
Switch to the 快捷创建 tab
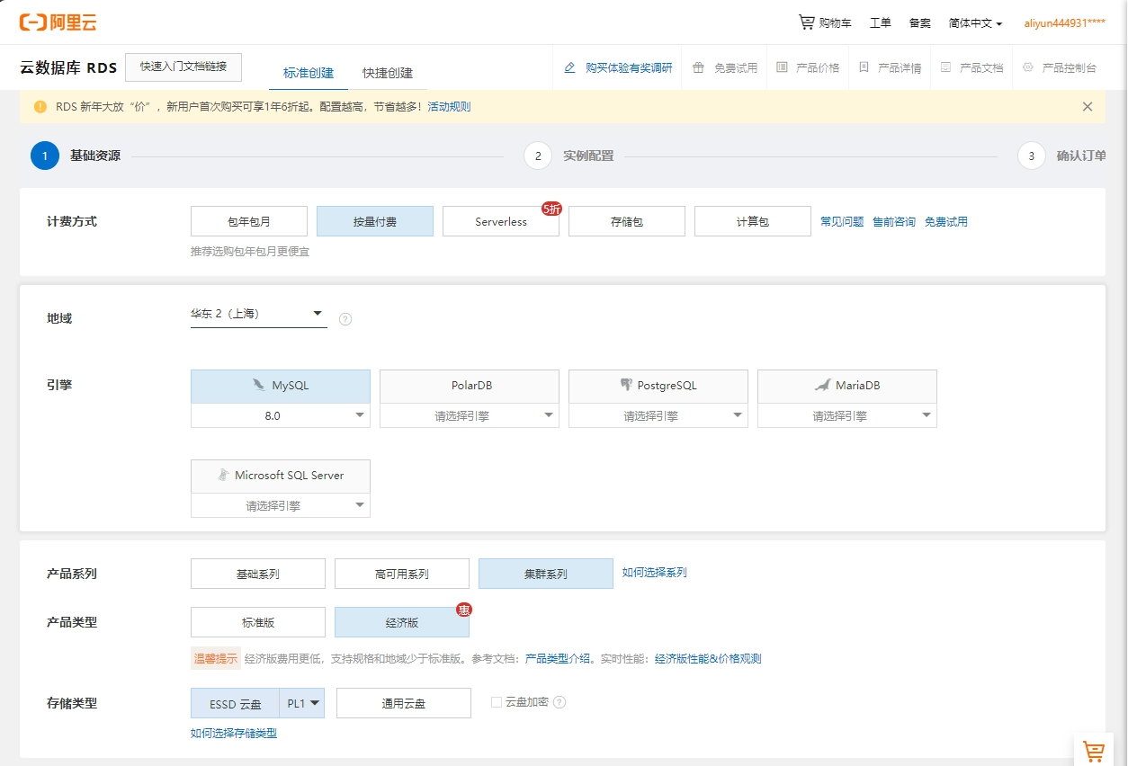tap(388, 73)
